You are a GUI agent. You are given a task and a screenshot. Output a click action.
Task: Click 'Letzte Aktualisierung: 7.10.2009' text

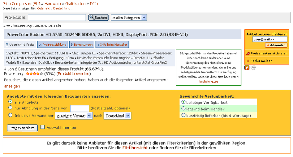click(x=32, y=26)
